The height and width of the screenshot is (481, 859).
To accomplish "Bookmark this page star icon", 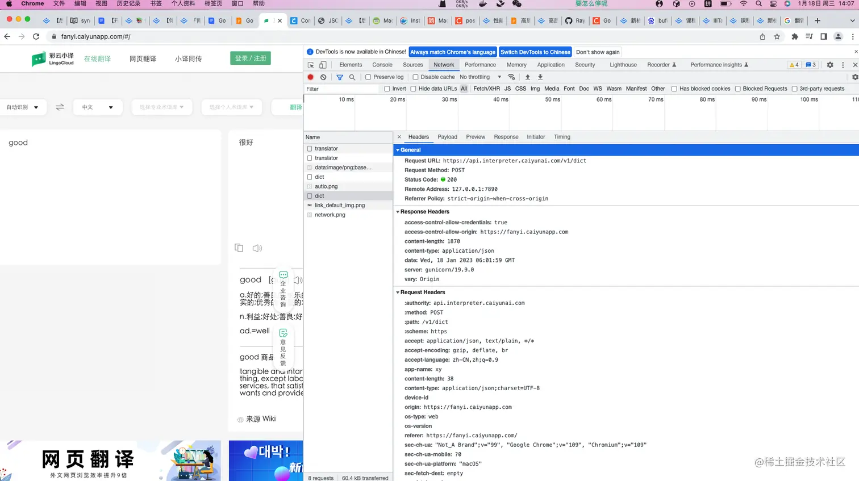I will tap(777, 36).
